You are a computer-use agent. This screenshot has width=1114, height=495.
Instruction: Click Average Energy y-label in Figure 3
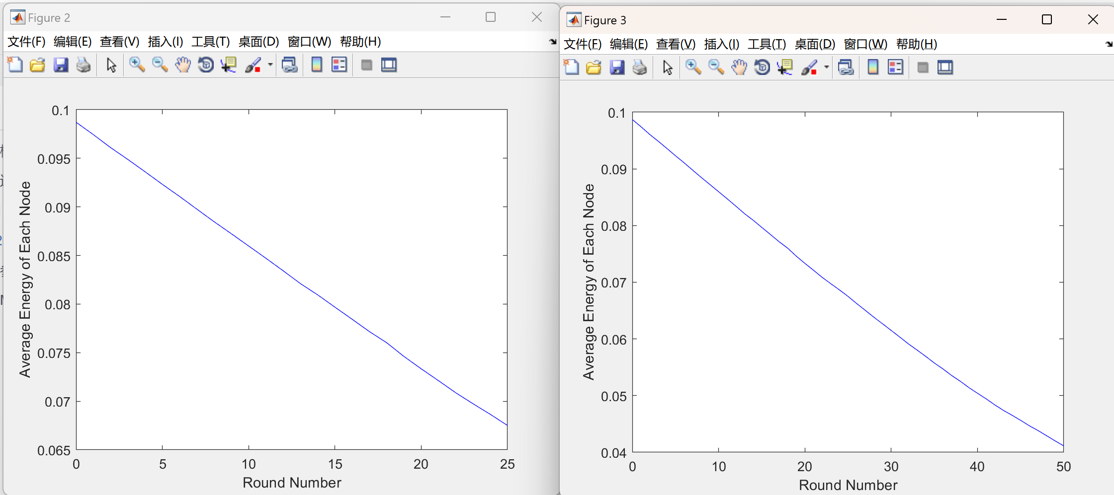[589, 282]
